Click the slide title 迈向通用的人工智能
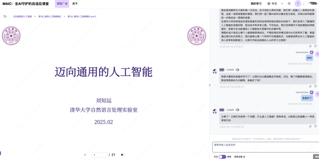Screen dimensions: 319x159 (x=104, y=72)
